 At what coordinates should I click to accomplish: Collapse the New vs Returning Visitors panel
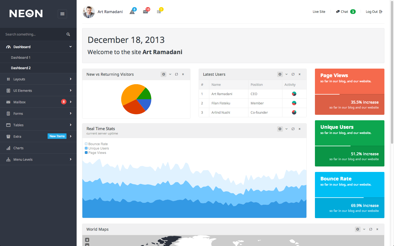click(x=170, y=74)
